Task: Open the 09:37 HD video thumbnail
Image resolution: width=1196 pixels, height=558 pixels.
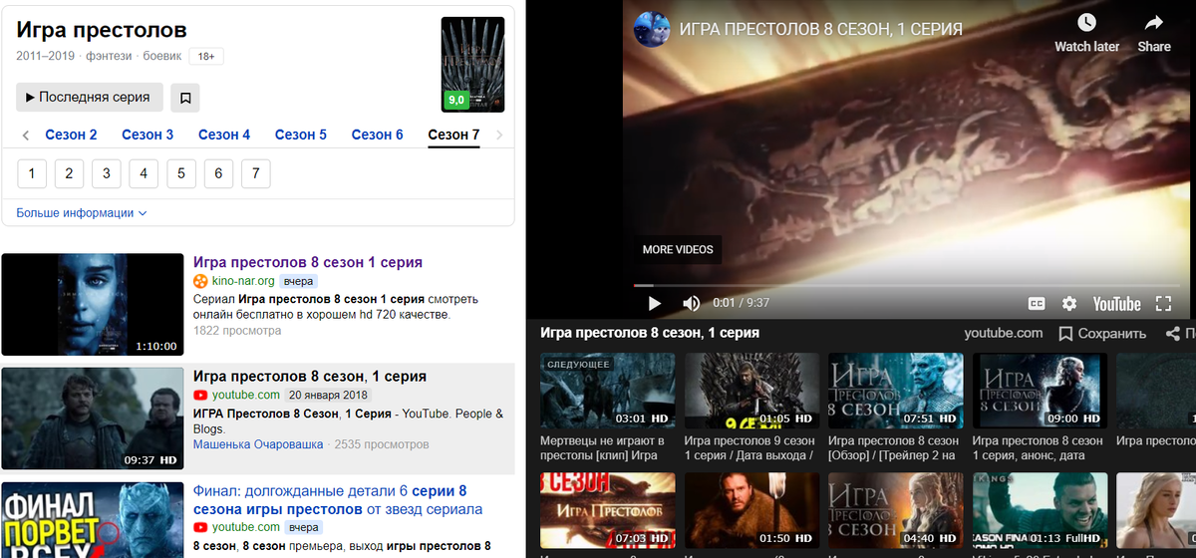Action: click(x=92, y=418)
